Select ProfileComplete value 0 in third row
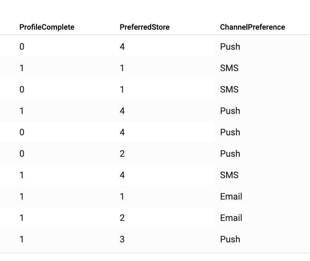Screen dimensions: 310x261 pyautogui.click(x=22, y=89)
